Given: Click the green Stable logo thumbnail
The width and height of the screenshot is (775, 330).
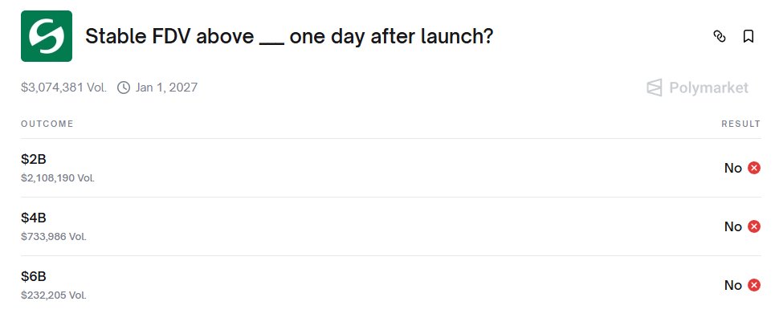Looking at the screenshot, I should (47, 36).
